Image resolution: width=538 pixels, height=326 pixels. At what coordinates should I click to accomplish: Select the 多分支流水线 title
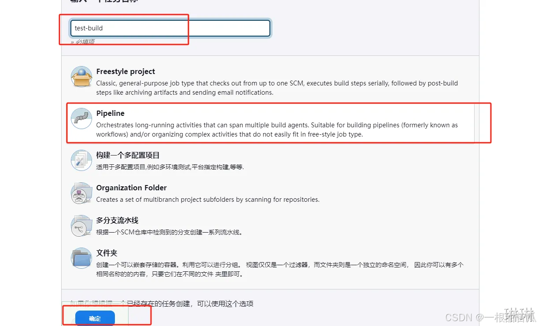coord(117,220)
